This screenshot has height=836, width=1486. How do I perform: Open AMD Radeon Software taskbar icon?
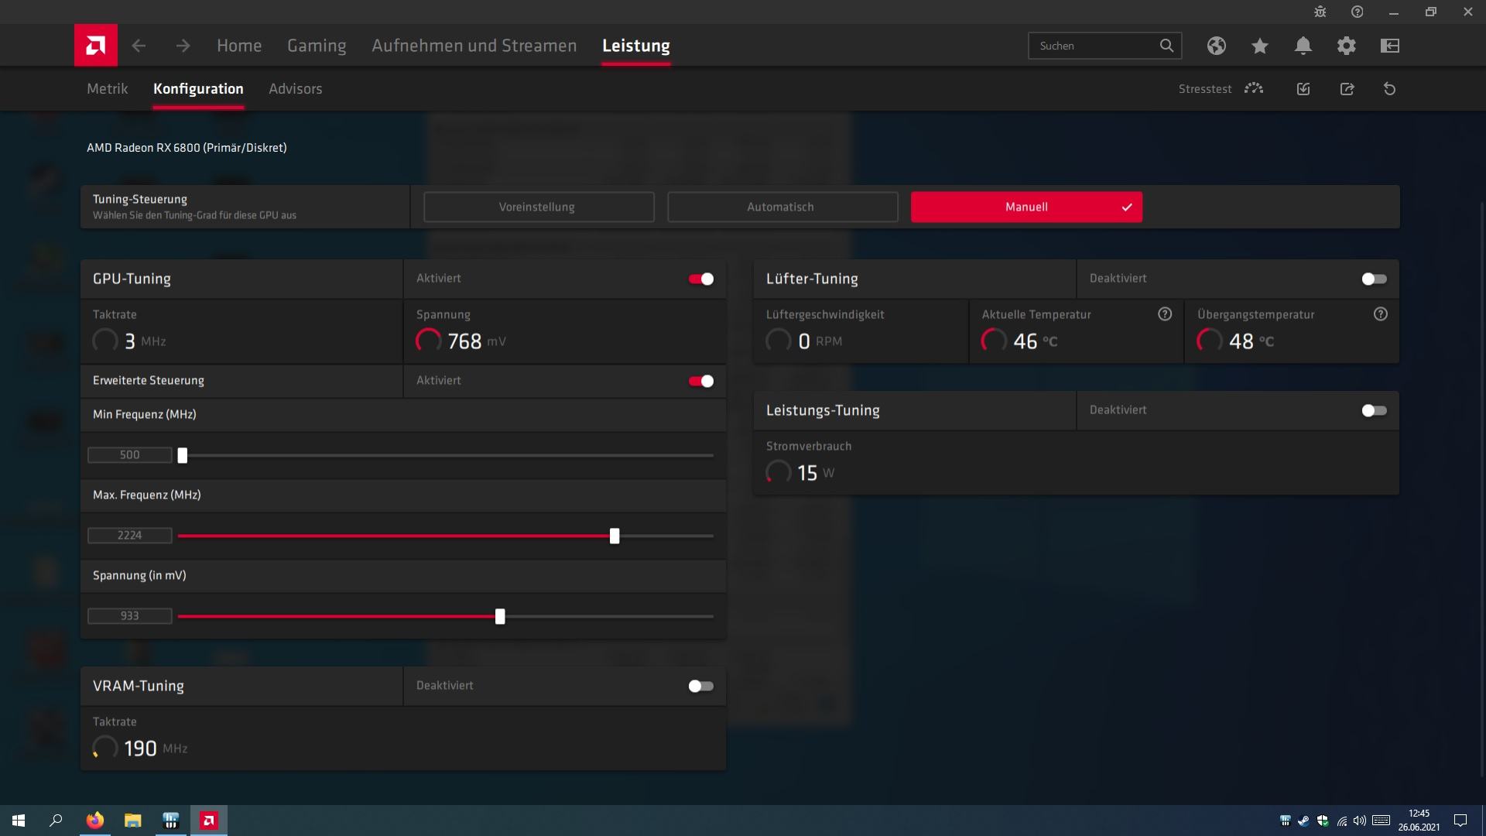tap(209, 821)
